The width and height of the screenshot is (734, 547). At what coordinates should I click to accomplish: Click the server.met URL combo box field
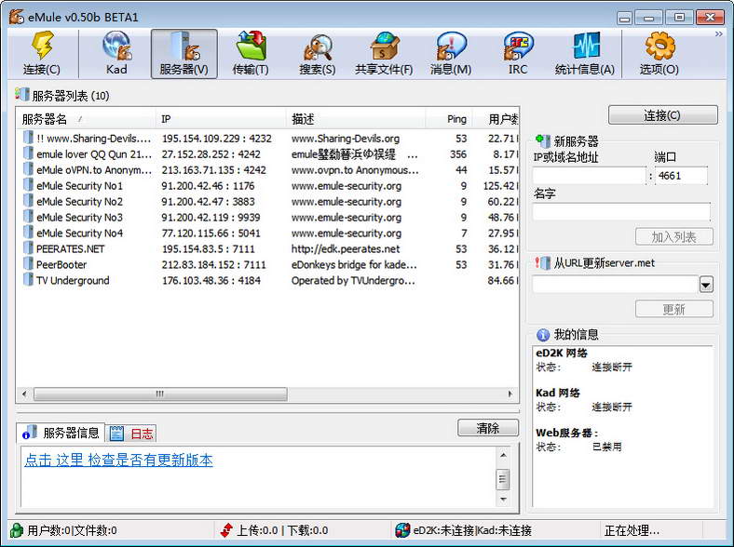point(616,285)
